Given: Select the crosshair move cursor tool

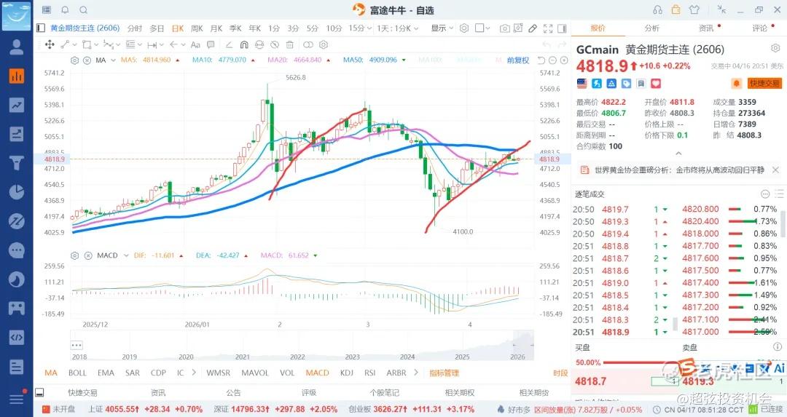Looking at the screenshot, I should (x=50, y=44).
